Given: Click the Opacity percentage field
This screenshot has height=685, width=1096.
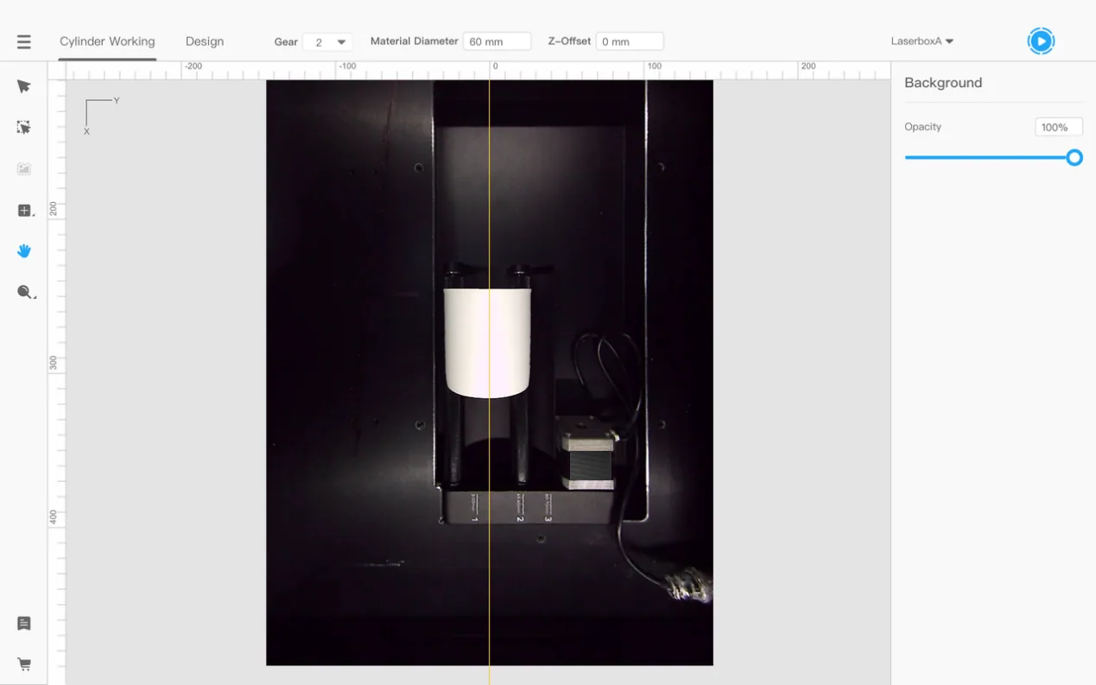Looking at the screenshot, I should [x=1058, y=127].
